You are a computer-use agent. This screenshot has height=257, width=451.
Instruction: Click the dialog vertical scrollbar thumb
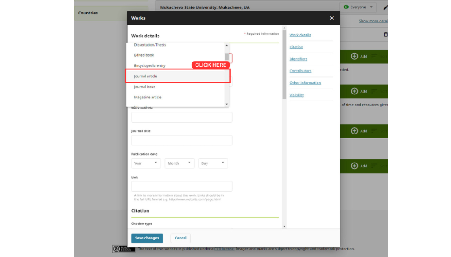[284, 65]
